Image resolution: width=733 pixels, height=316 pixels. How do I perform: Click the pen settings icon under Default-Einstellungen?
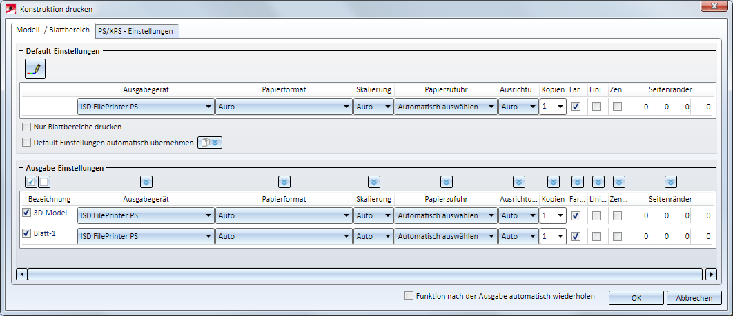coord(35,69)
